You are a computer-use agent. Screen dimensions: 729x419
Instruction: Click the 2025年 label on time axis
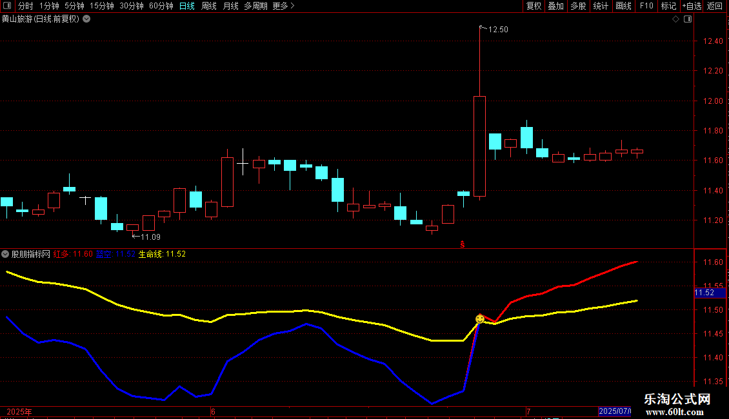coord(19,411)
